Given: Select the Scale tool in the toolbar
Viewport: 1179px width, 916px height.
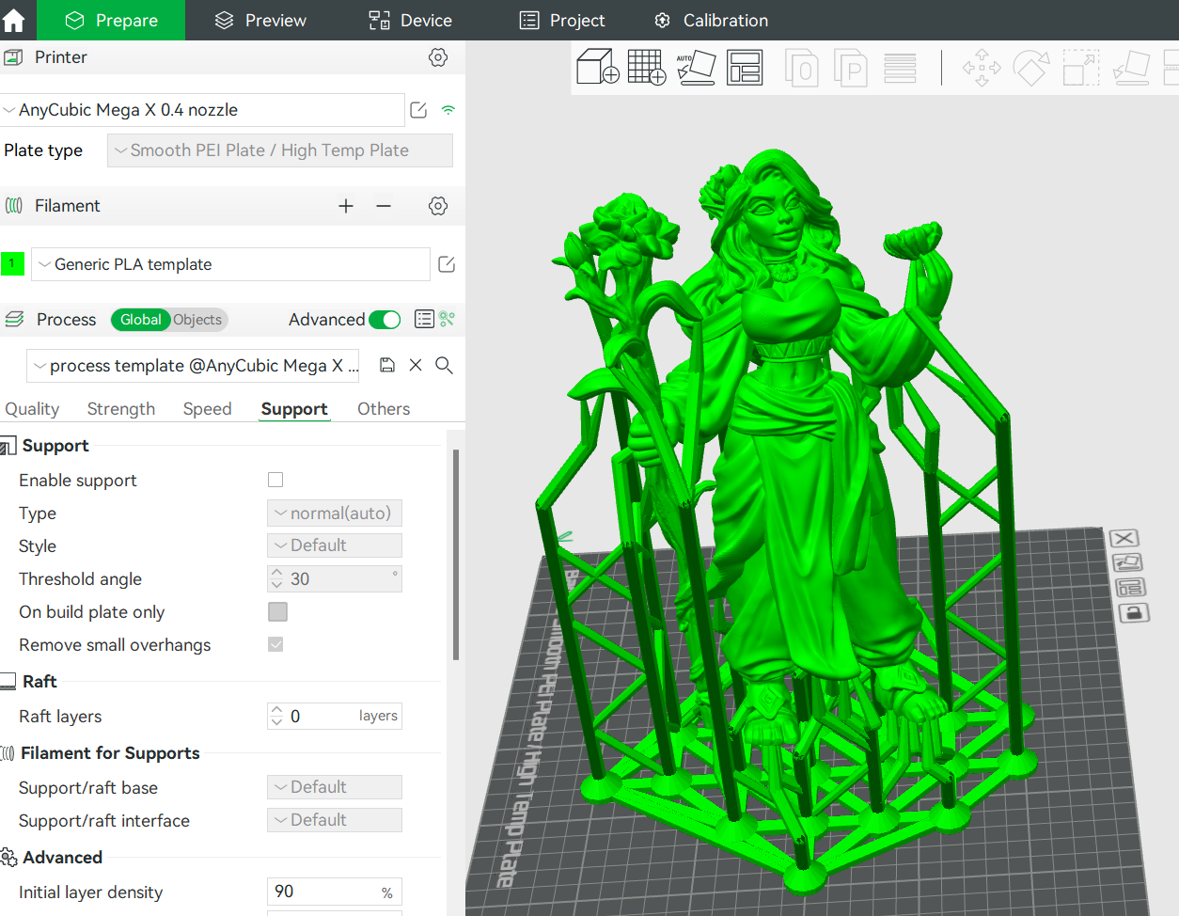Looking at the screenshot, I should [1081, 68].
